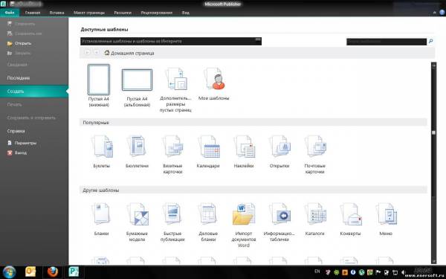Click Сохранить in the backstage menu
Image resolution: width=446 pixels, height=279 pixels.
tap(21, 24)
